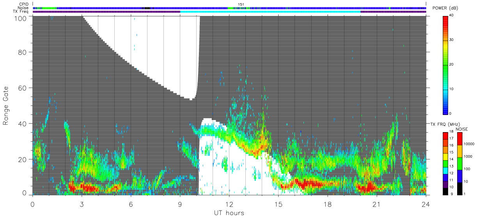The height and width of the screenshot is (221, 479).
Task: Click the TX Freq row label
Action: coord(21,11)
